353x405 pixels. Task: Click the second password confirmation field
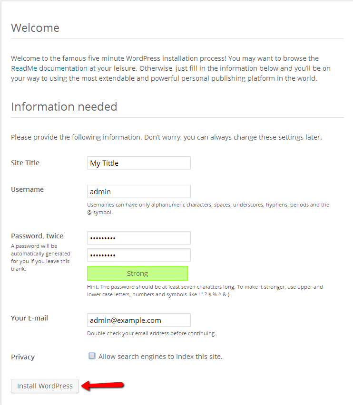139,255
